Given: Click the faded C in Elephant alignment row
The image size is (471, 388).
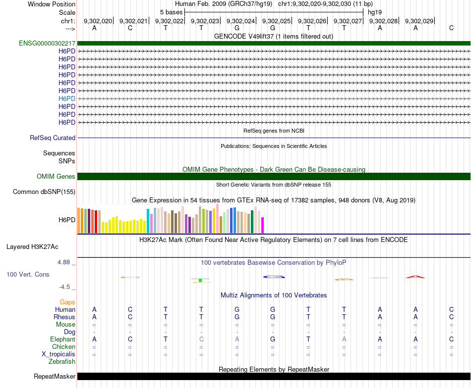Looking at the screenshot, I should [x=201, y=339].
